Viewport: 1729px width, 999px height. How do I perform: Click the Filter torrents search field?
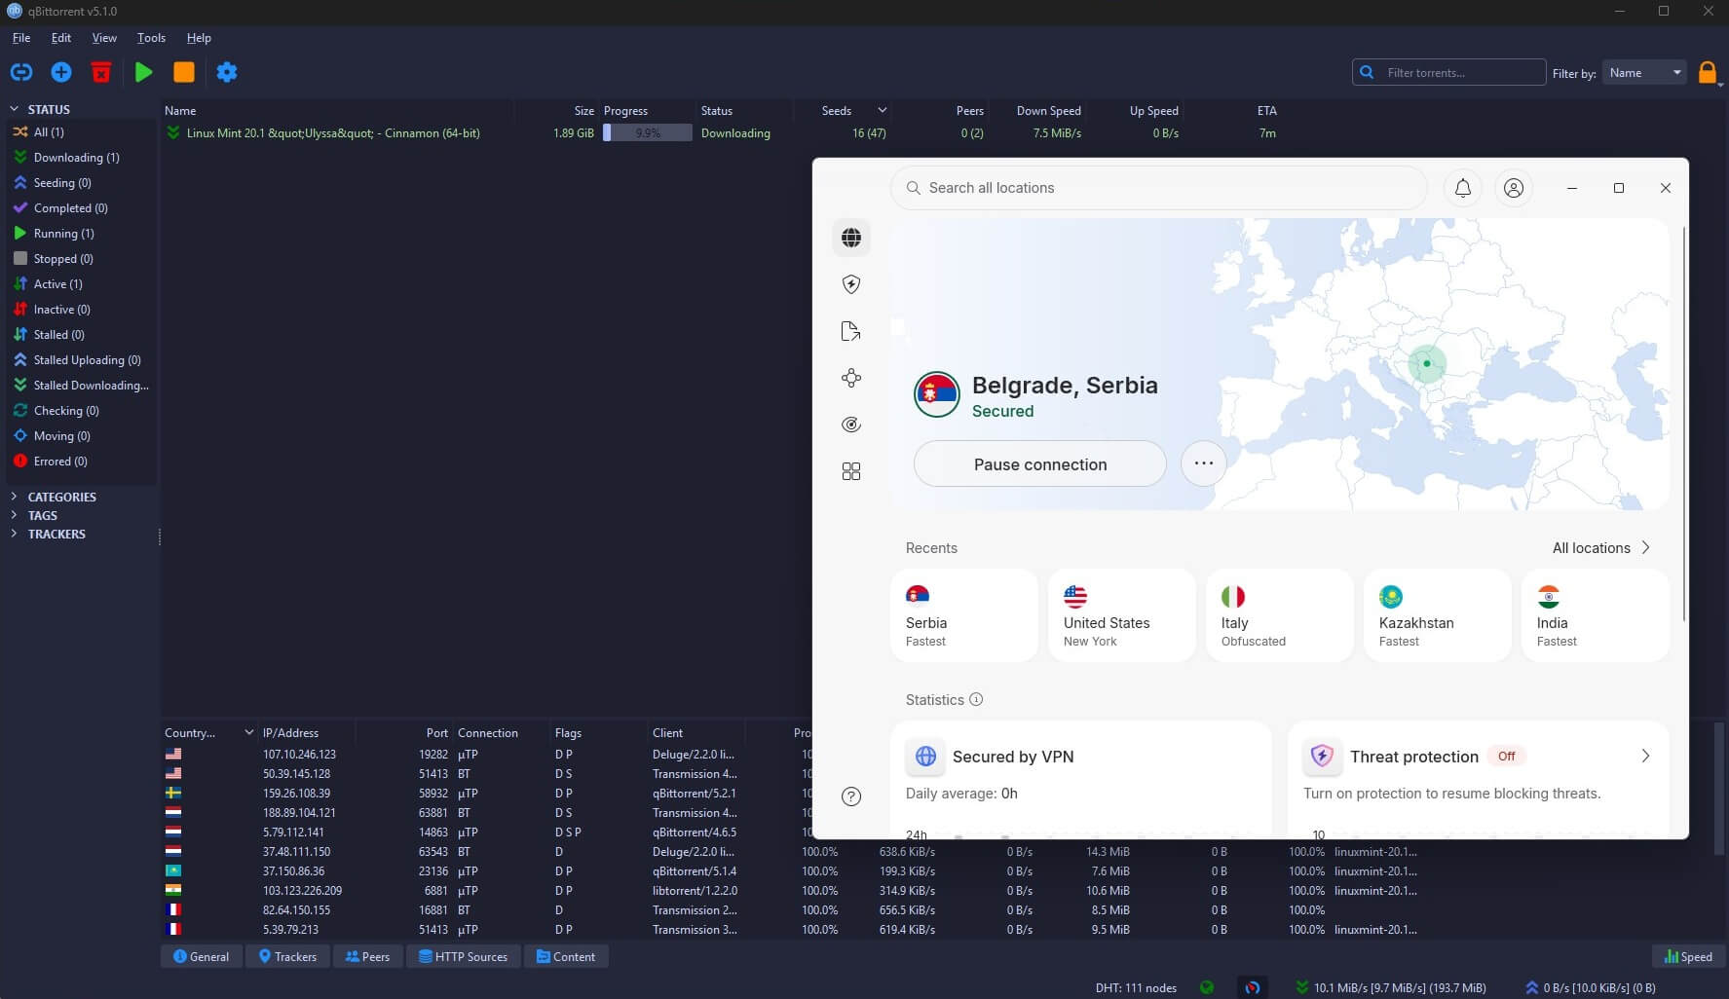coord(1449,72)
